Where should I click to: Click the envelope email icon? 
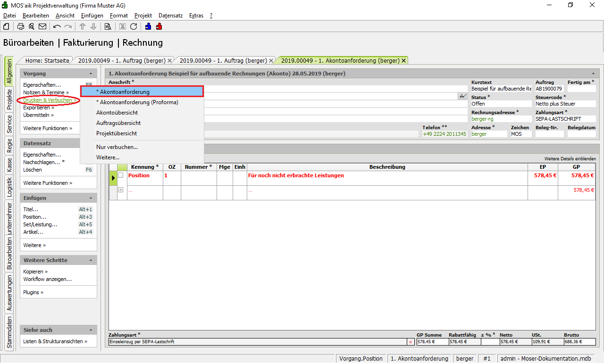click(x=42, y=26)
